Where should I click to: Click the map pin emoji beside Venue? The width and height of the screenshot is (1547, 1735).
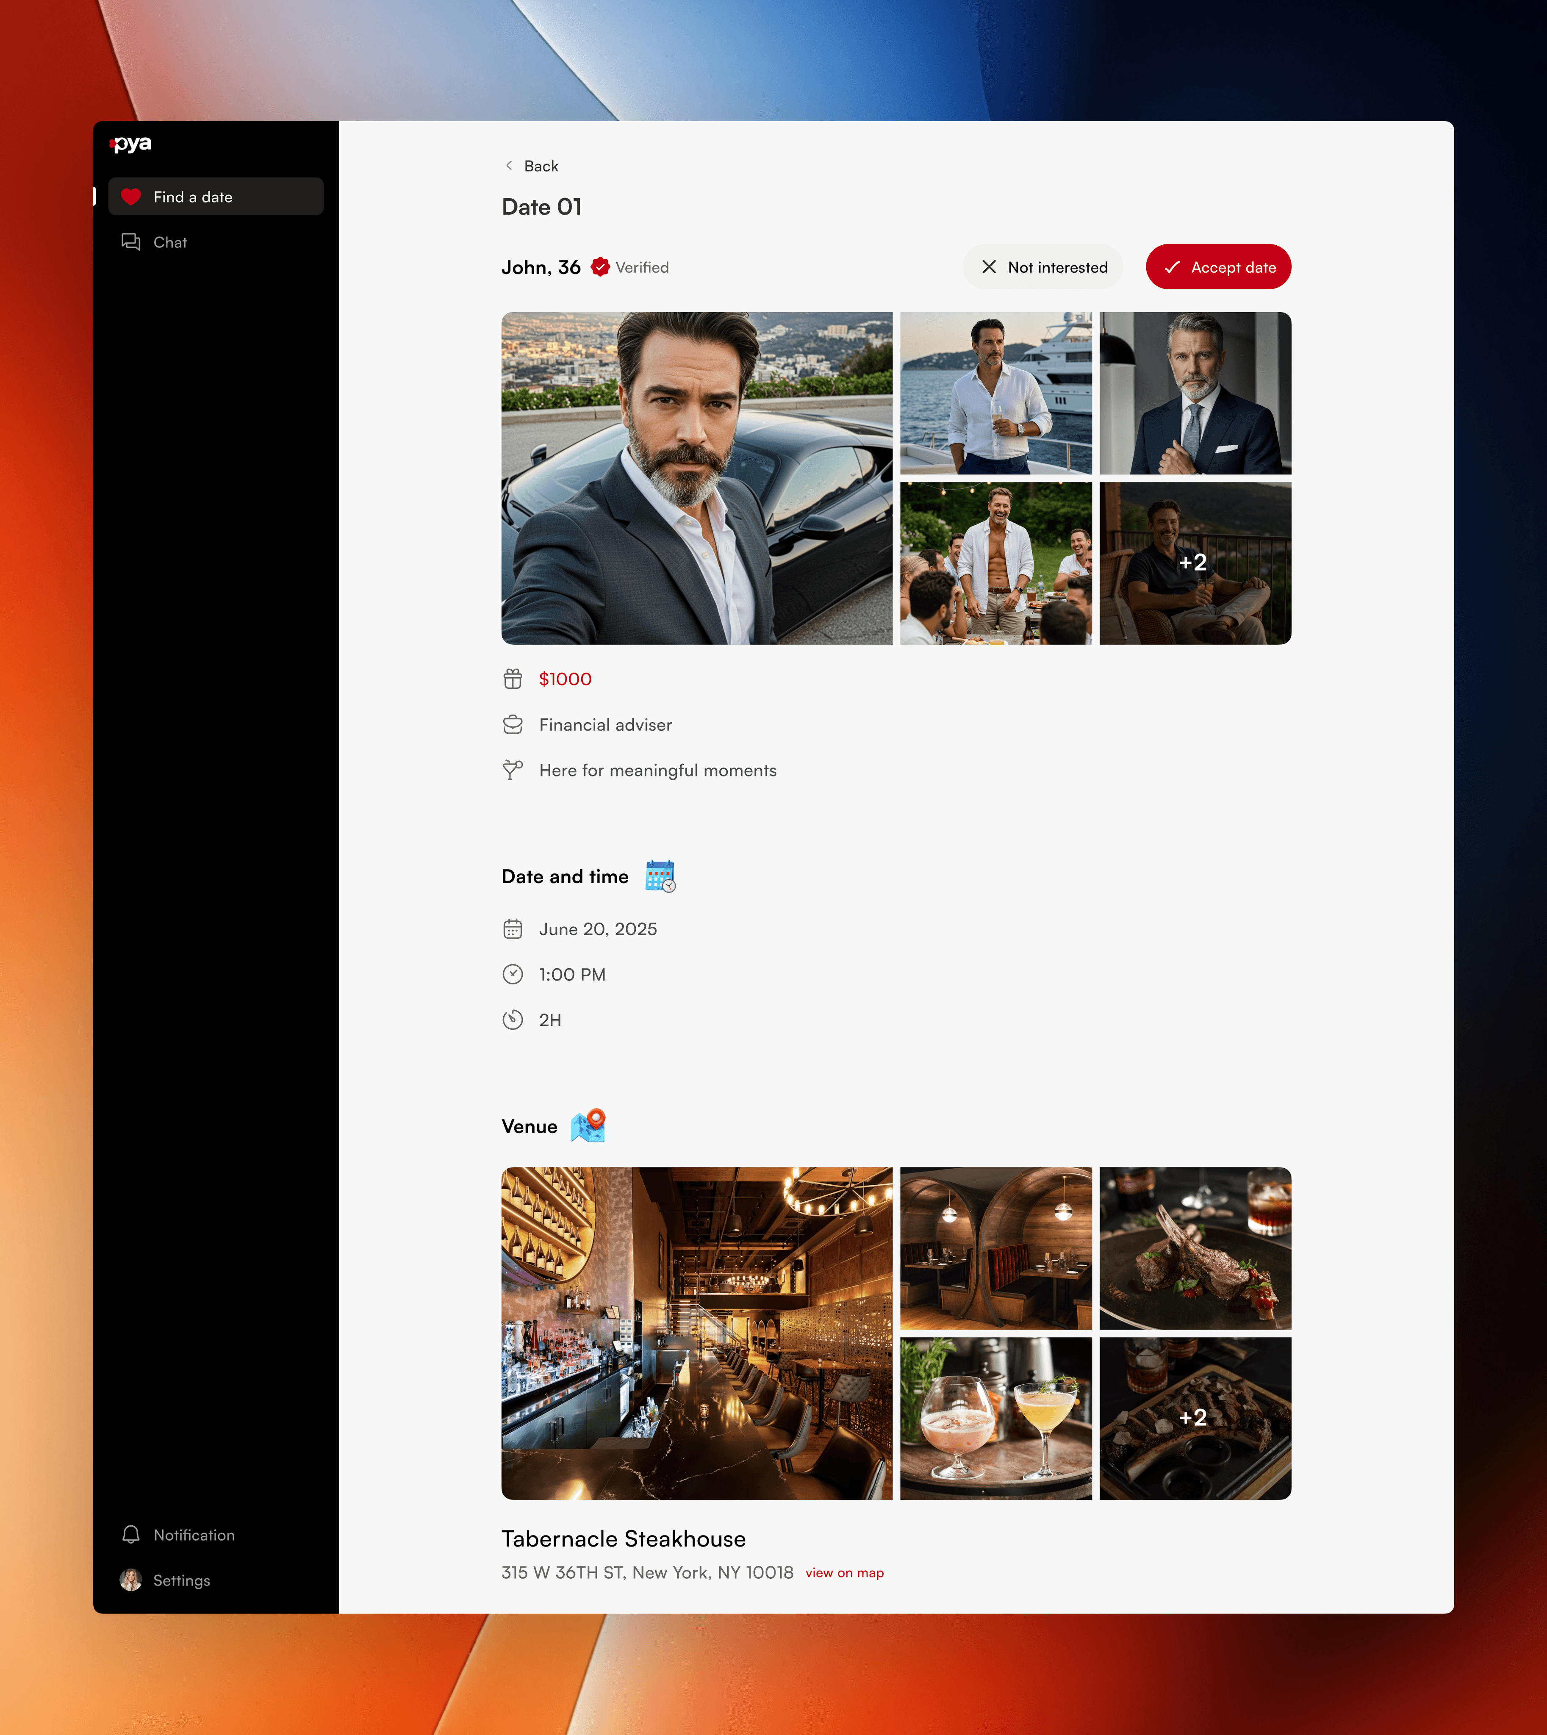point(588,1125)
